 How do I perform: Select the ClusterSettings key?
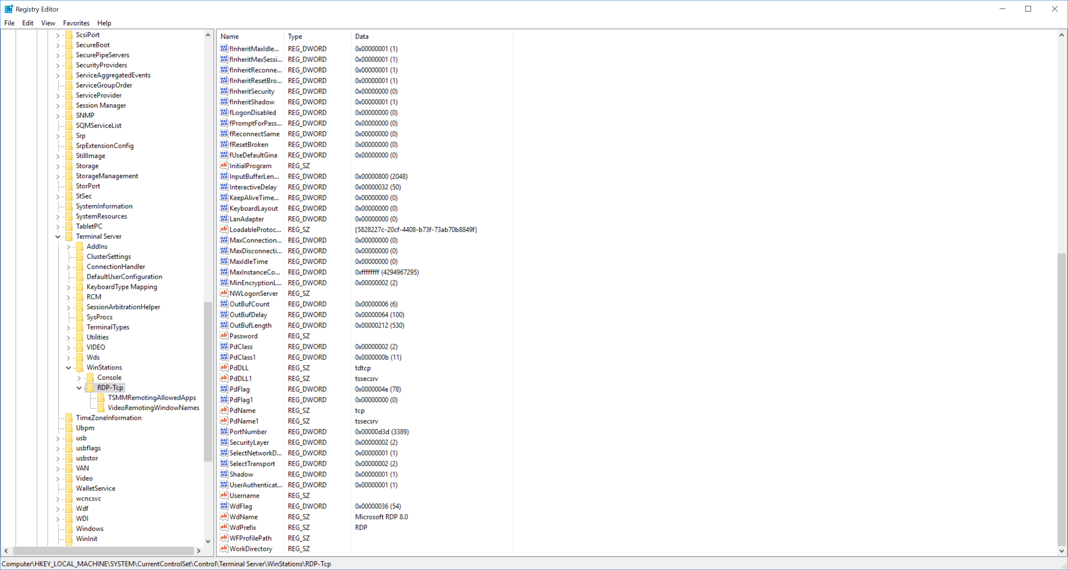click(x=109, y=256)
